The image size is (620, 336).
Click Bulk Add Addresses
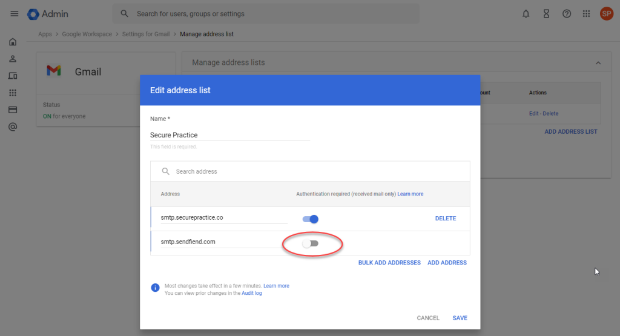(x=389, y=263)
